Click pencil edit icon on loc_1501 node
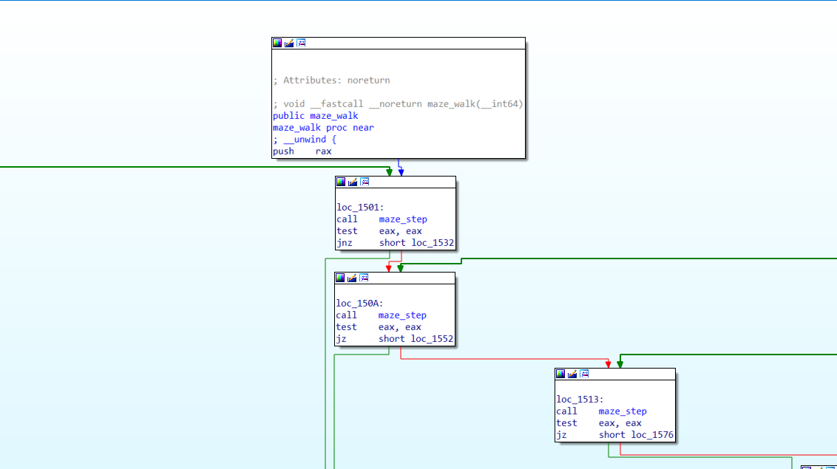The width and height of the screenshot is (837, 469). (x=353, y=182)
